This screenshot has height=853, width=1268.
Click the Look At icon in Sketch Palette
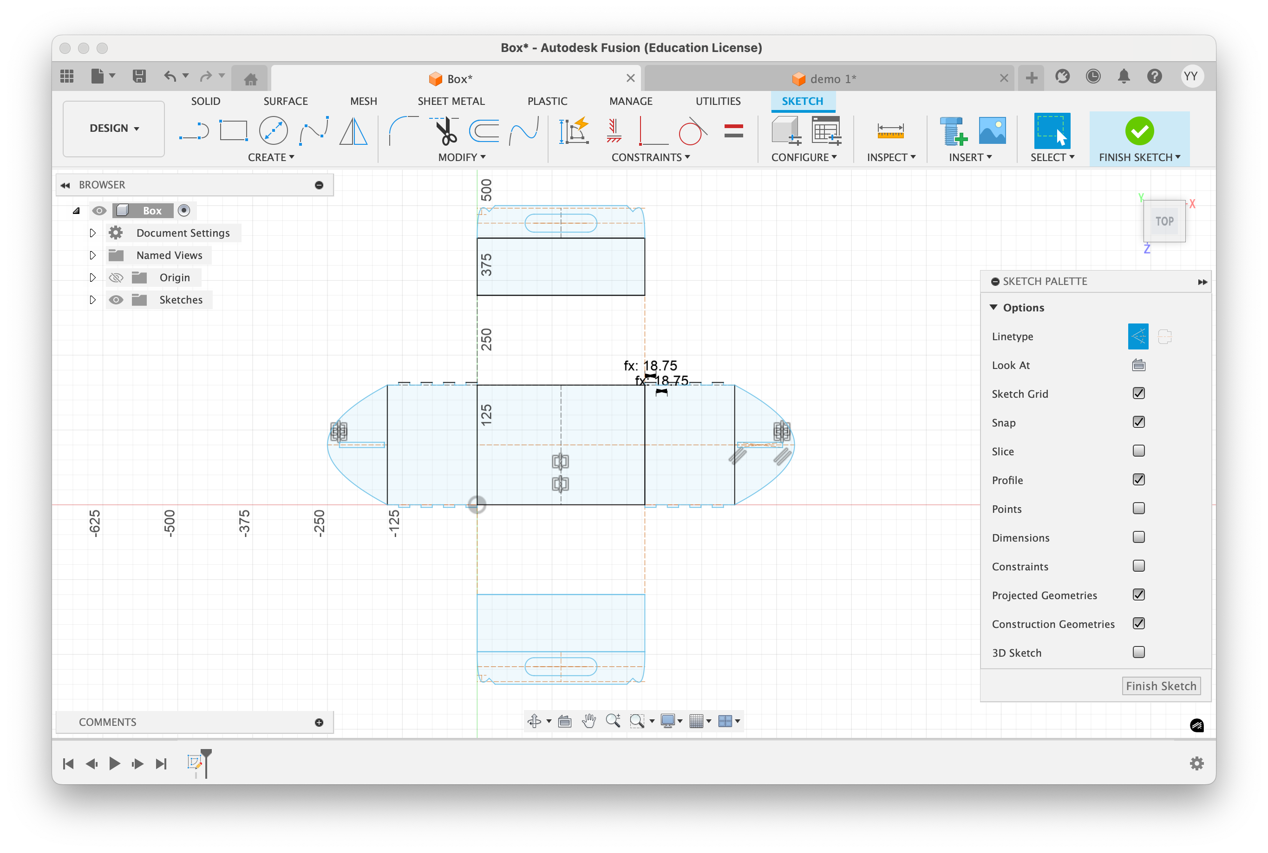1138,365
